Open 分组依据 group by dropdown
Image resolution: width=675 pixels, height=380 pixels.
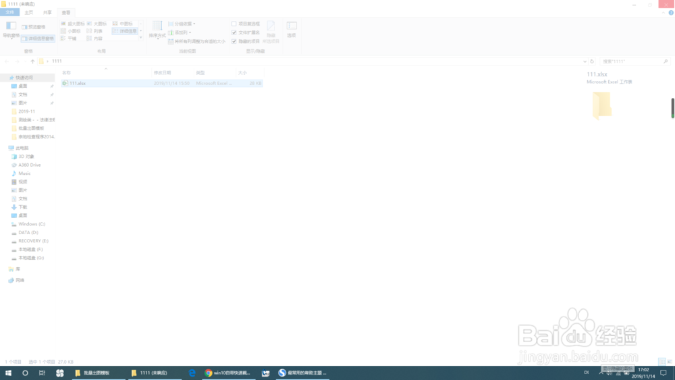(182, 24)
